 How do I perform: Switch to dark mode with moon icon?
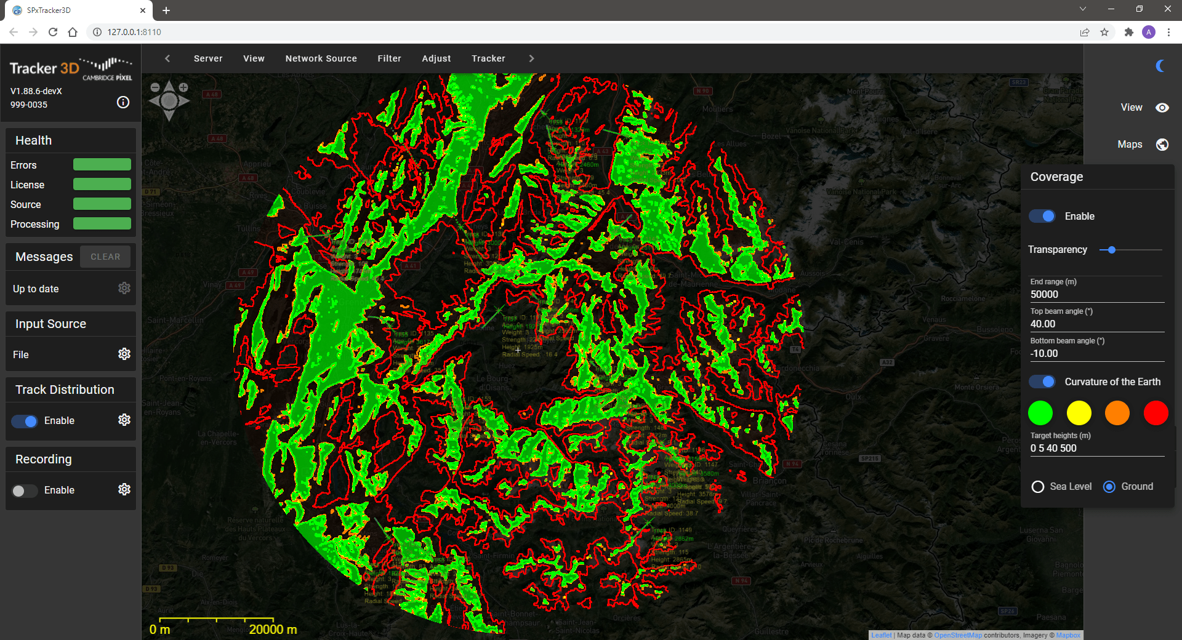click(1160, 66)
